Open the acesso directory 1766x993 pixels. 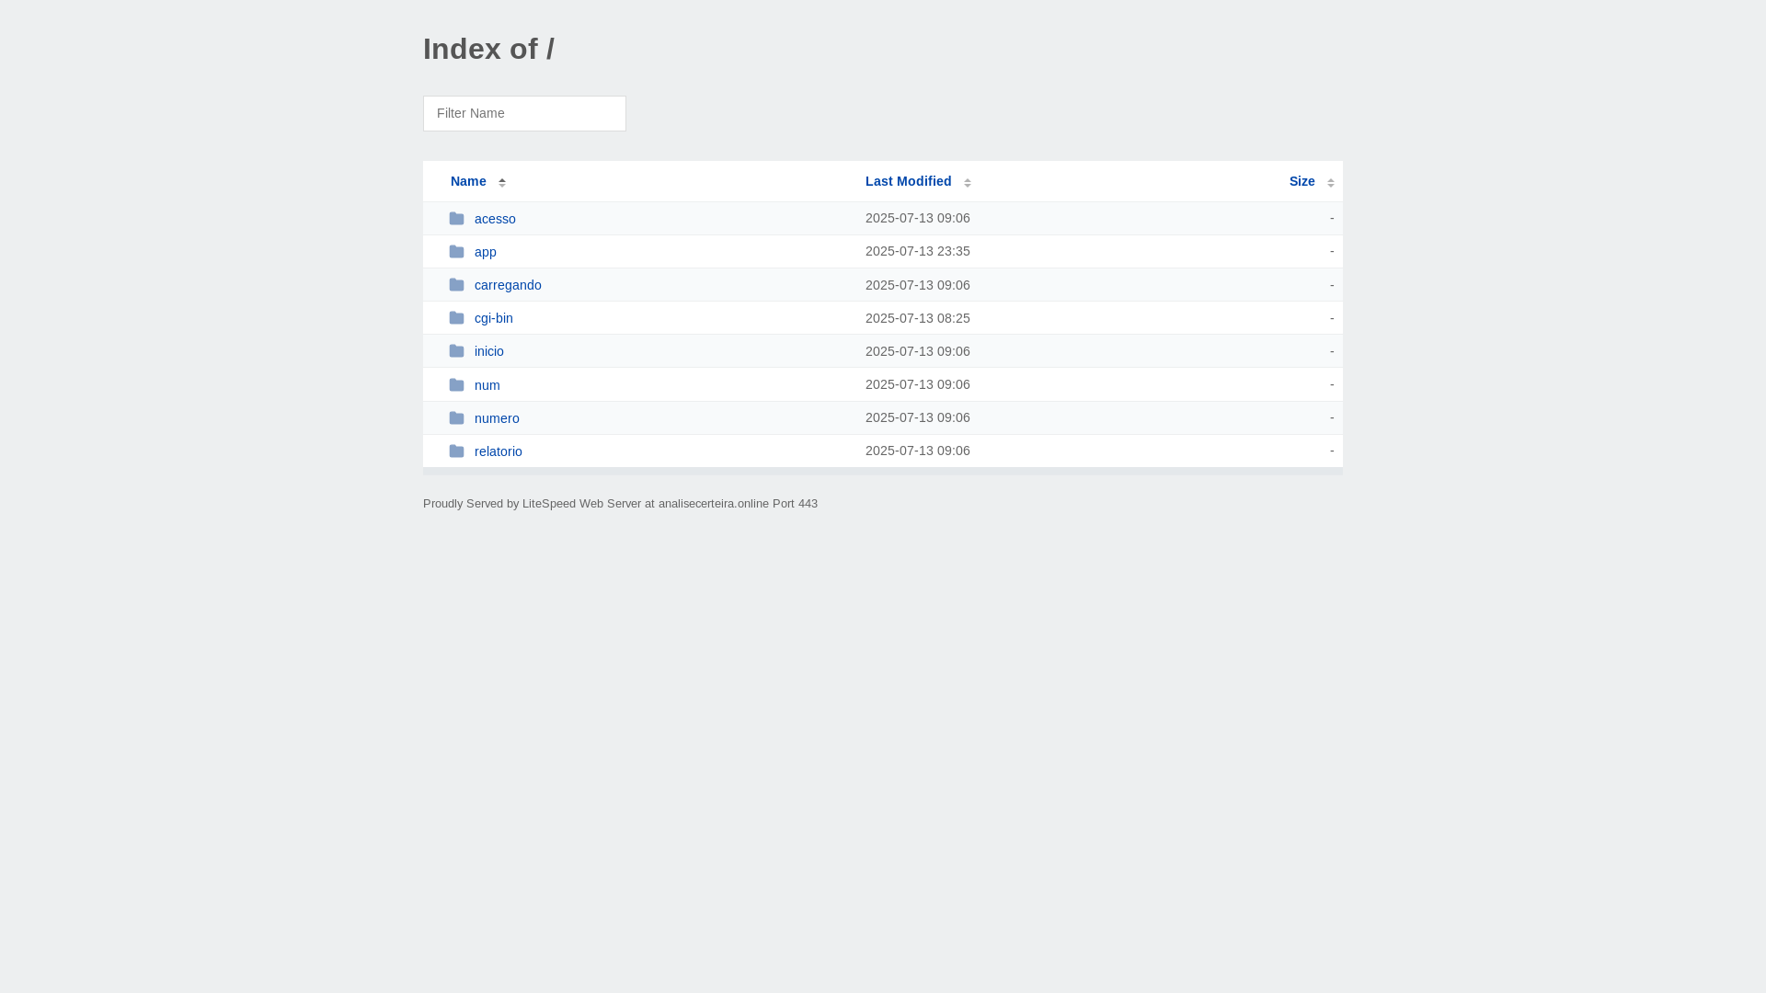point(495,219)
